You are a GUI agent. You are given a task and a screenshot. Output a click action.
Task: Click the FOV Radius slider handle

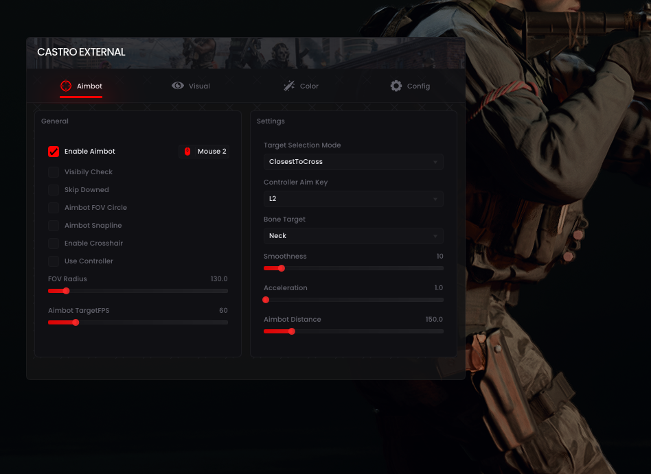(66, 291)
